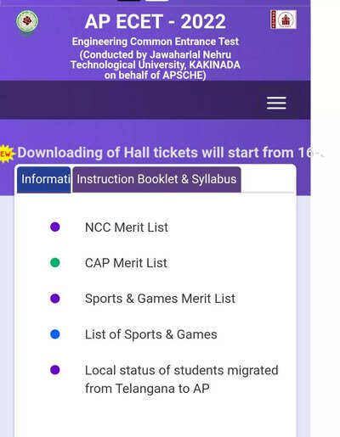The height and width of the screenshot is (437, 340).
Task: Click the purple bullet beside Local status item
Action: point(55,370)
